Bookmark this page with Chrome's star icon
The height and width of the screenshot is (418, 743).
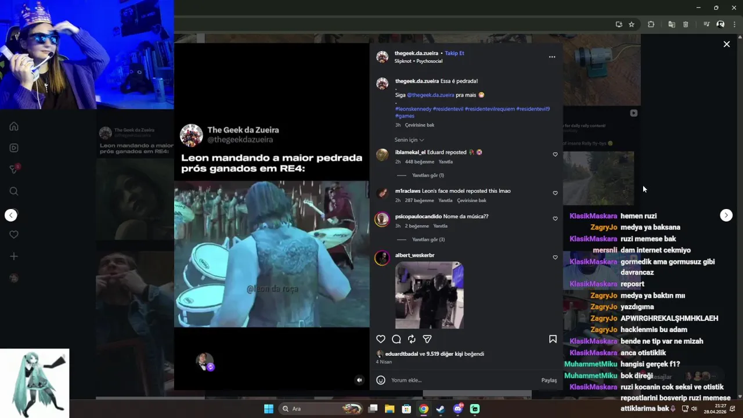coord(632,24)
